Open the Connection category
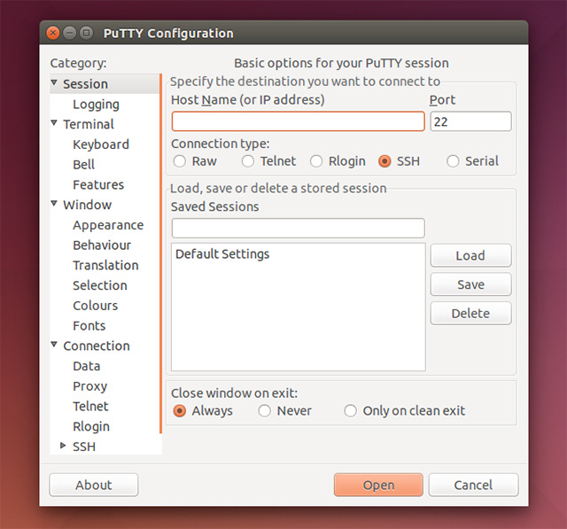The image size is (567, 529). coord(97,346)
